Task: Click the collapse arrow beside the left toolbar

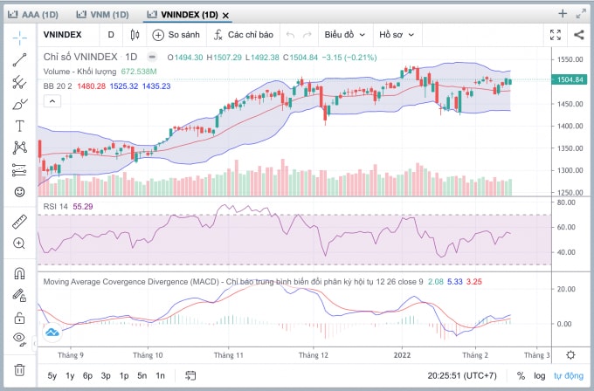Action: [x=35, y=344]
